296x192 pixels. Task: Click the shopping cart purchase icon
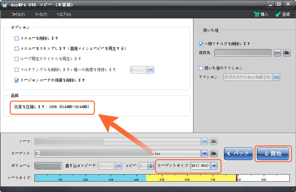[257, 14]
